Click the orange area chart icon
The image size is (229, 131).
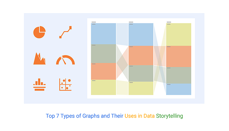click(x=39, y=58)
